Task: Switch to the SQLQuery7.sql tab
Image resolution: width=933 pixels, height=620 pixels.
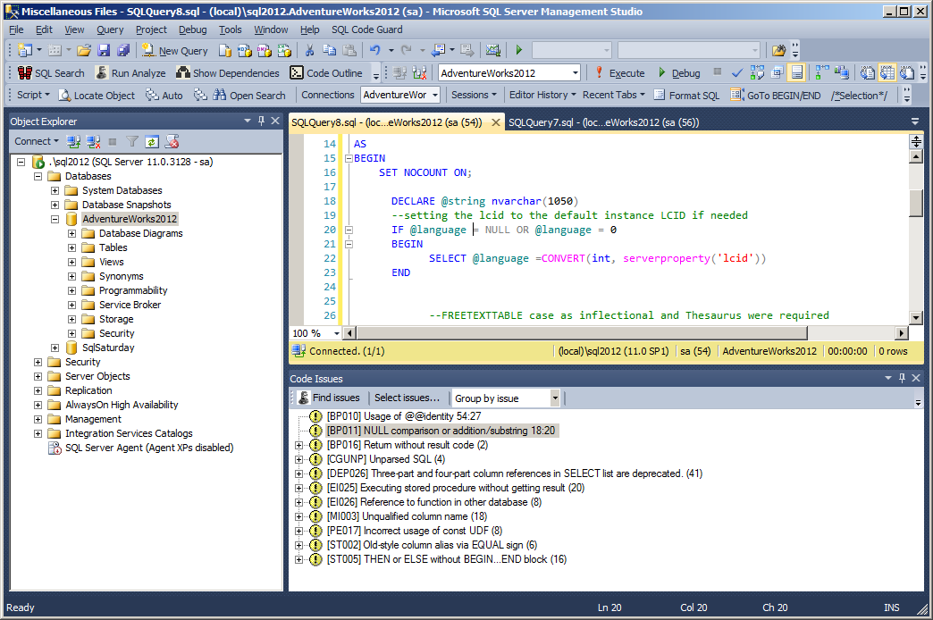Action: [x=603, y=122]
